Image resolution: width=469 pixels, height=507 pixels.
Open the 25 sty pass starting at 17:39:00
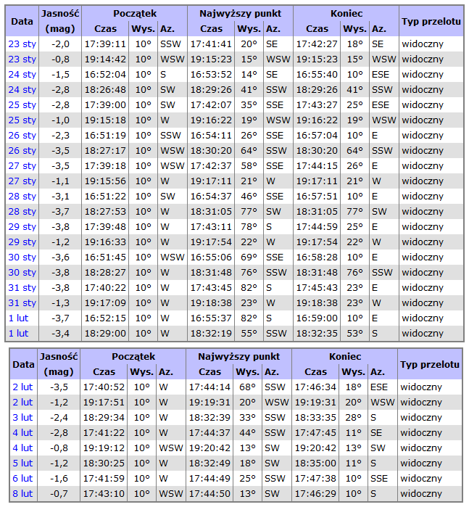pos(22,104)
